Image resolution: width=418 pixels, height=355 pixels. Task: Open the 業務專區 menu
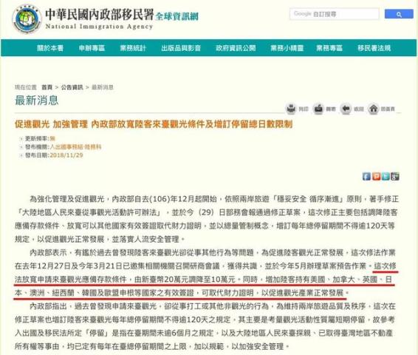coord(329,48)
